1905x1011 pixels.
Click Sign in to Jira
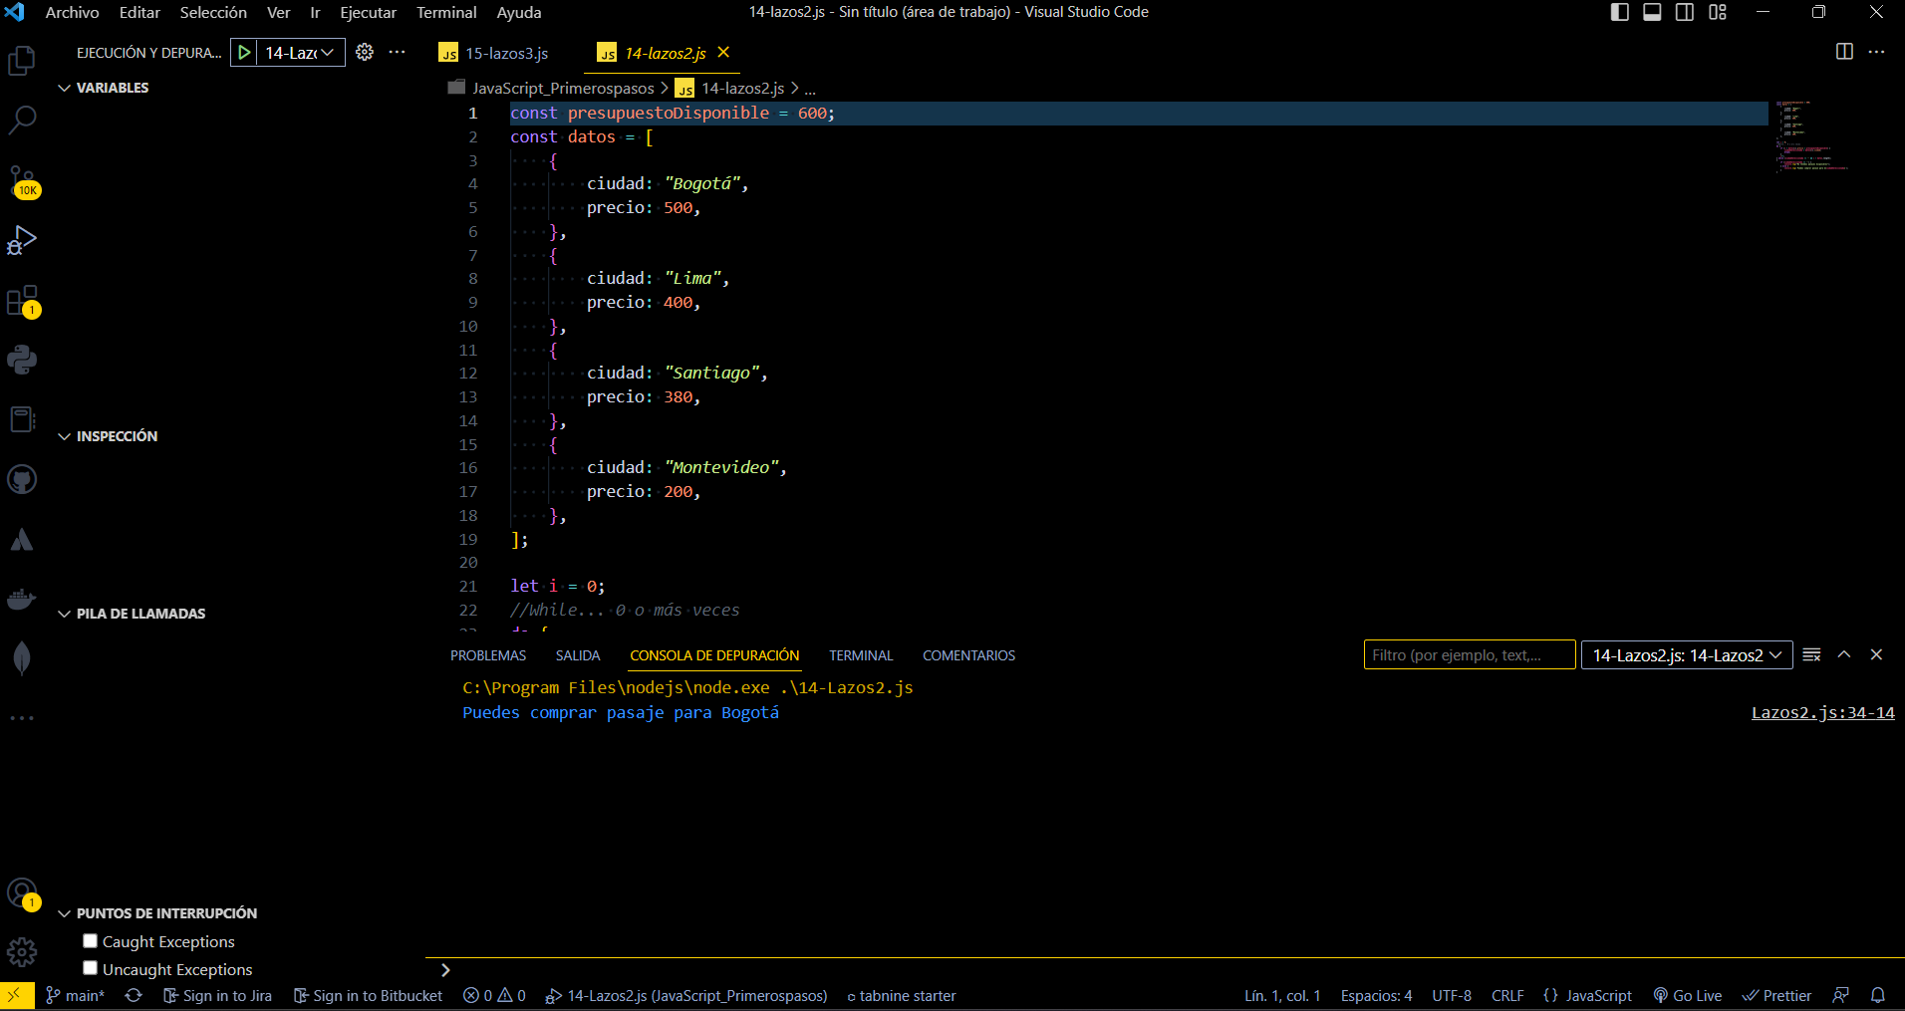point(217,995)
